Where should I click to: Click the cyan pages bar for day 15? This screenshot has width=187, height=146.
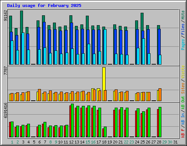[89, 54]
